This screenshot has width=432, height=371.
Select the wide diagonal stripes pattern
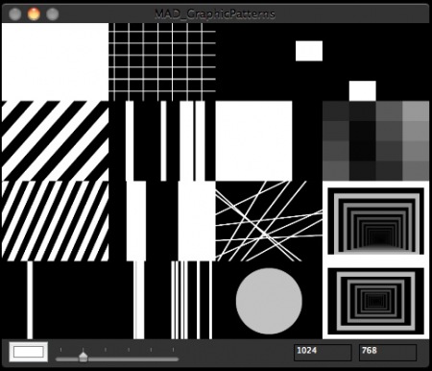pos(55,141)
